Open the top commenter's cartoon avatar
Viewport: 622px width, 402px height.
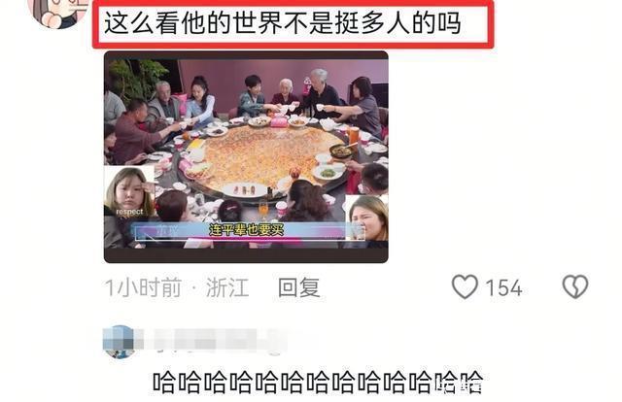coord(58,12)
